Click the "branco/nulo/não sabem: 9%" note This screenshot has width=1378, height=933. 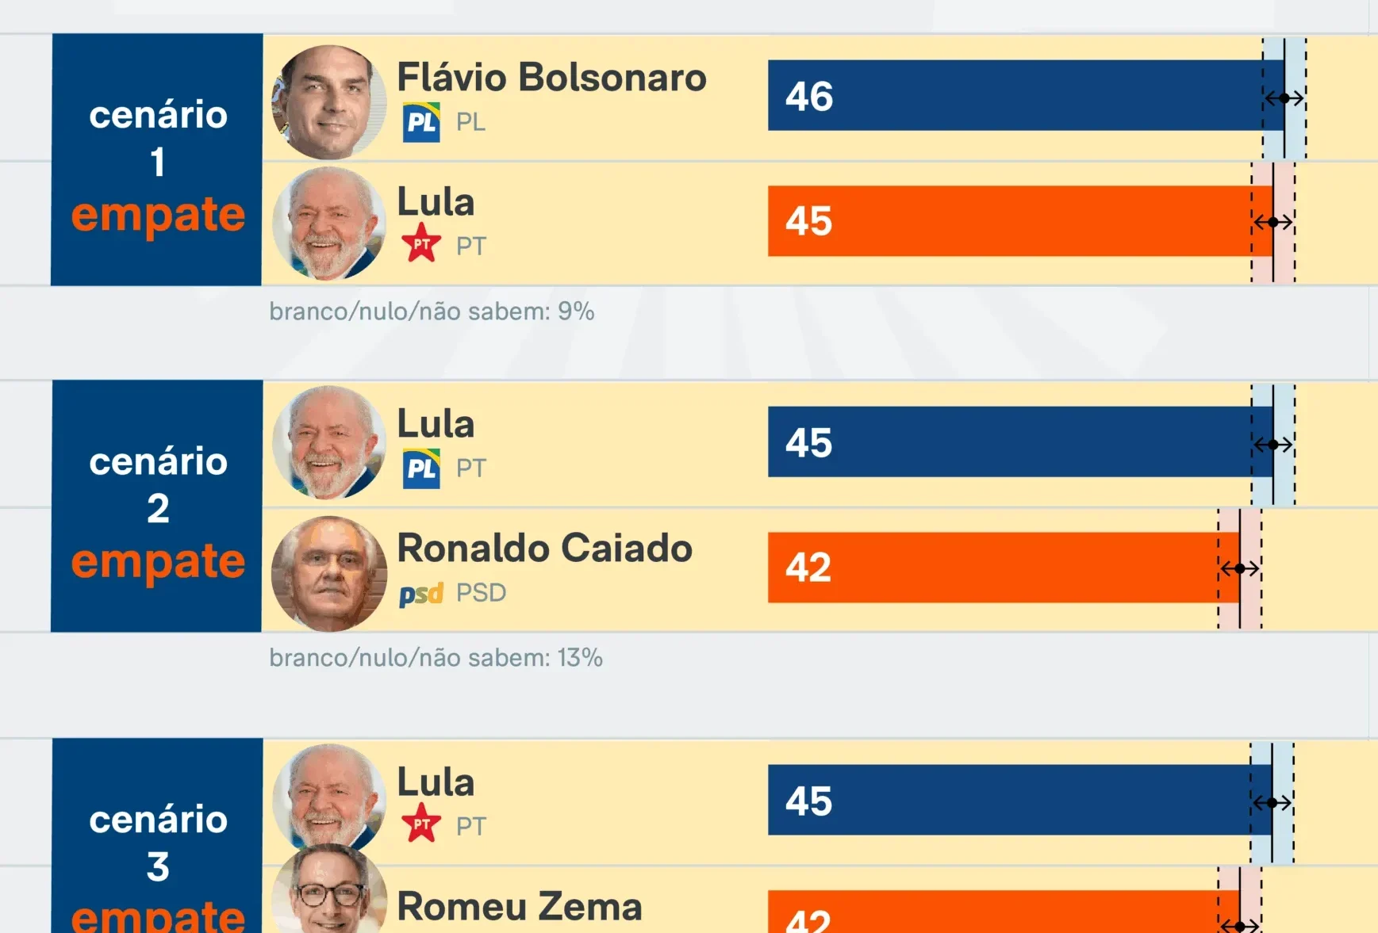(432, 312)
